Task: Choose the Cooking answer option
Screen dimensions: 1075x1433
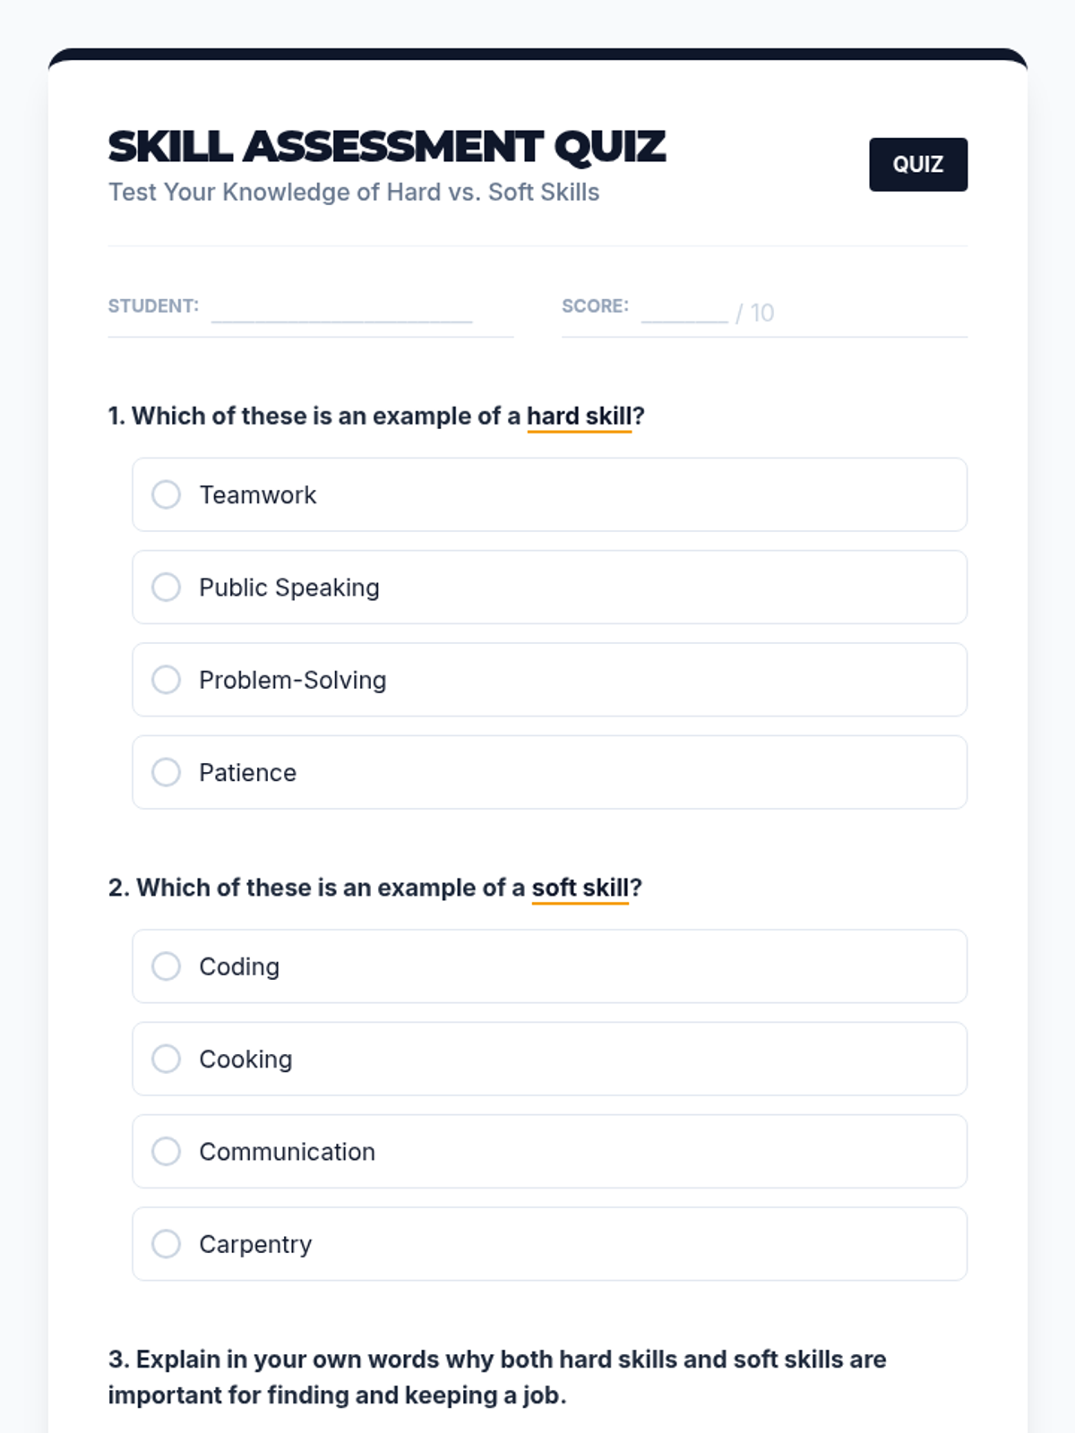Action: (166, 1059)
